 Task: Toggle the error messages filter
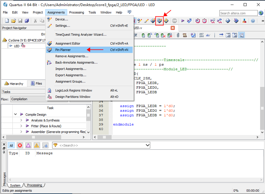point(20,145)
